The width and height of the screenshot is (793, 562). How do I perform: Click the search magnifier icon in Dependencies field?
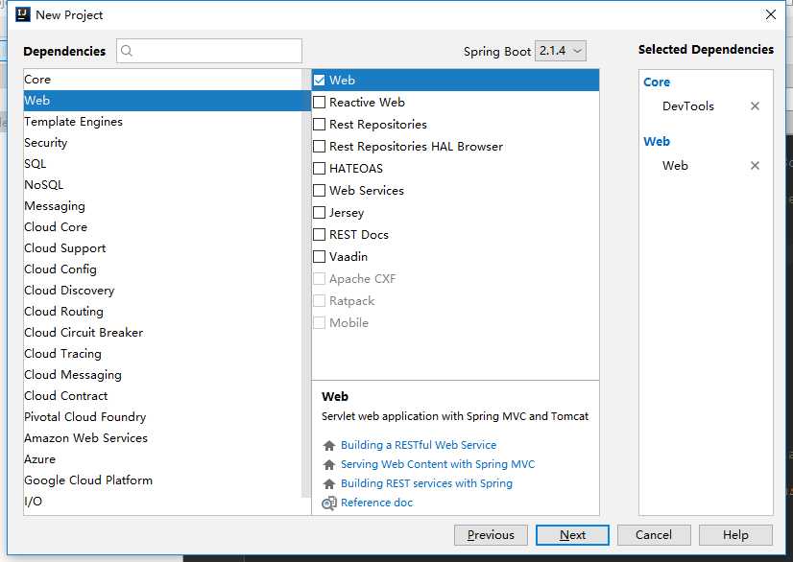point(127,51)
